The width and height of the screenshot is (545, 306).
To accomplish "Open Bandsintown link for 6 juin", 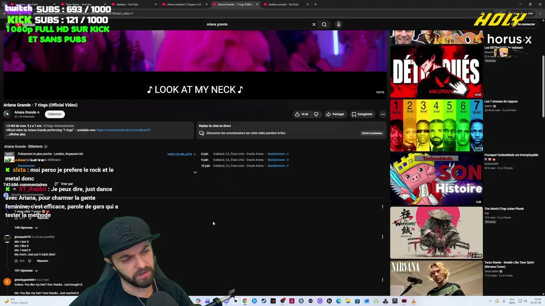I will click(278, 154).
